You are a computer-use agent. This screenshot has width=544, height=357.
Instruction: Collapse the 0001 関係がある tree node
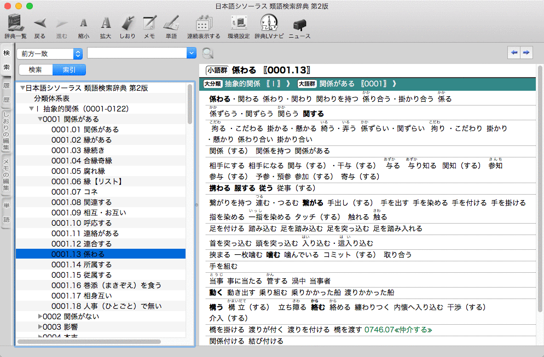point(40,119)
